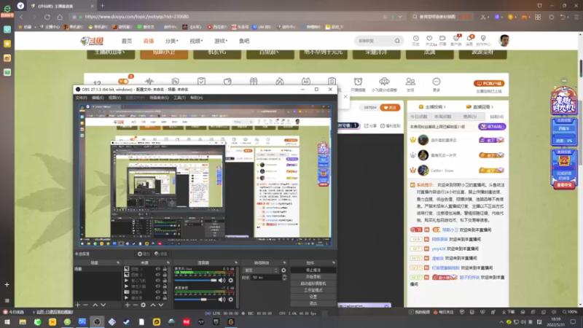
Task: Open the address bar dropdown arrow in browser
Action: click(x=400, y=17)
